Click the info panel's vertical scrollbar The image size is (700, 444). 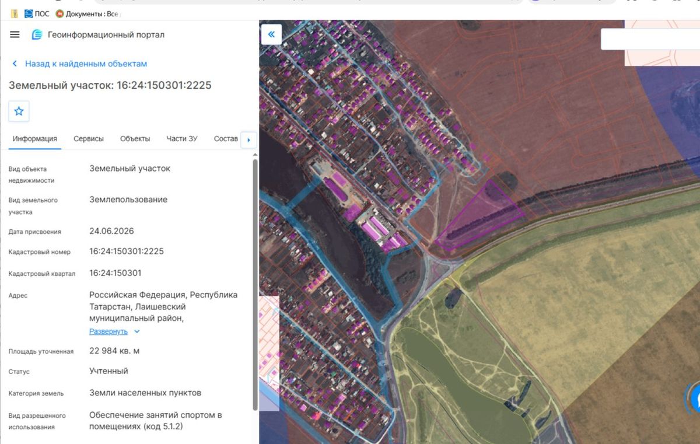point(255,284)
